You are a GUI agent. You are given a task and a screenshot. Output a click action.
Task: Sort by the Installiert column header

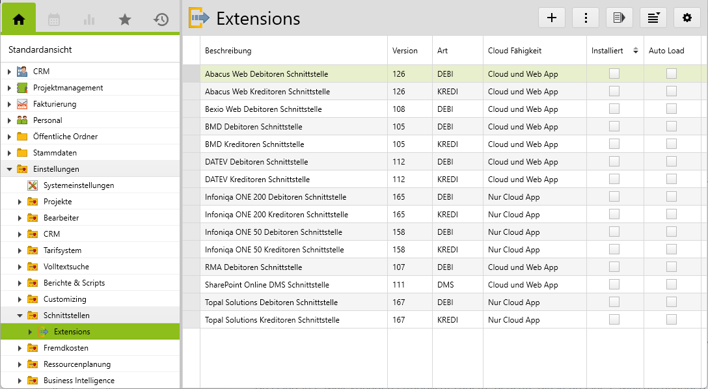607,51
